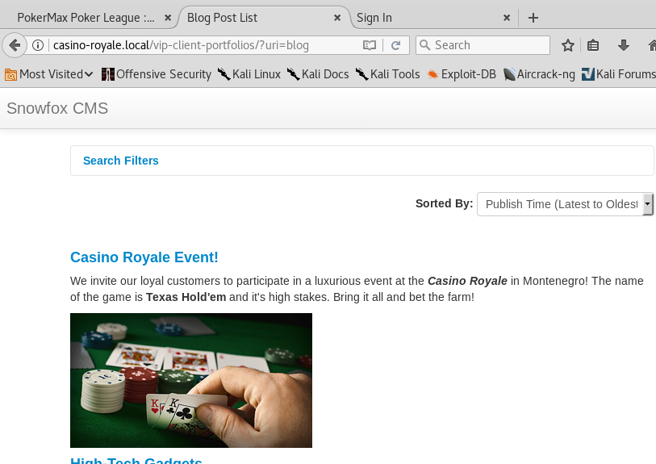Viewport: 656px width, 464px height.
Task: Click the search magnifier icon in Search box
Action: [424, 45]
